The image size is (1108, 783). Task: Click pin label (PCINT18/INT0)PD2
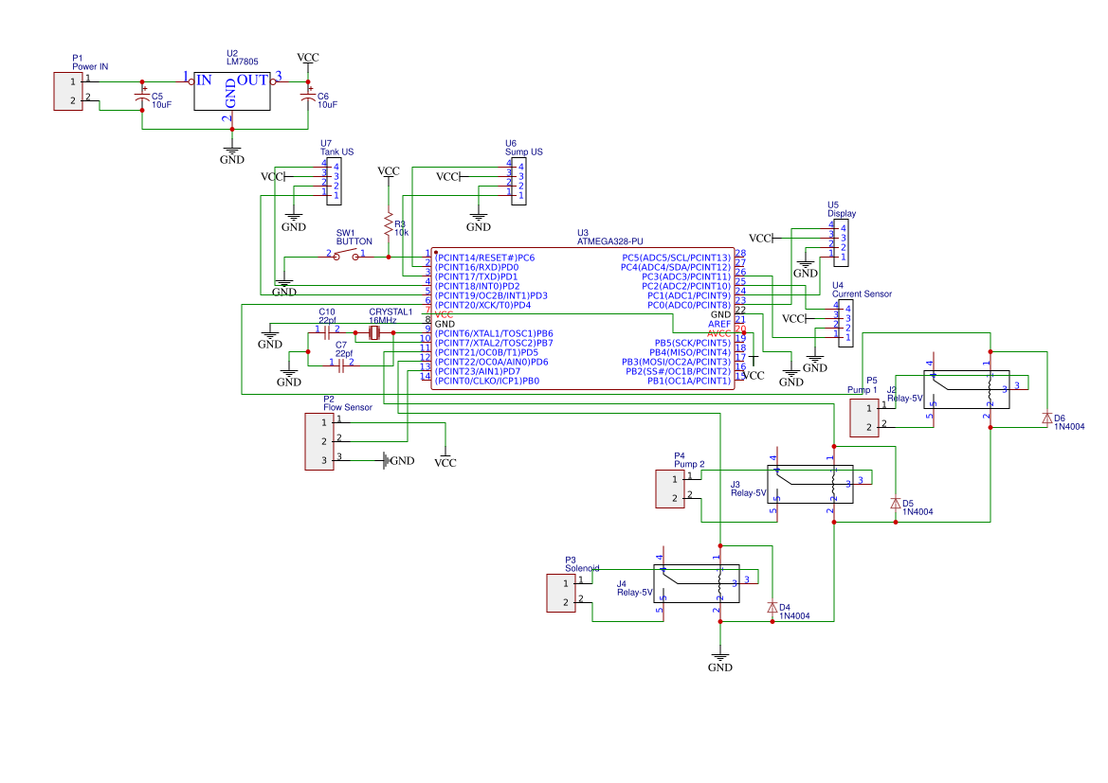point(477,286)
